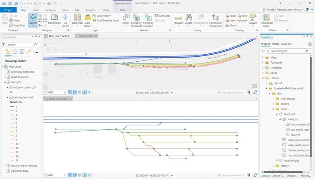Switch to Imagery ribbon tab
Viewport: 315px width, 179px height.
click(x=91, y=10)
